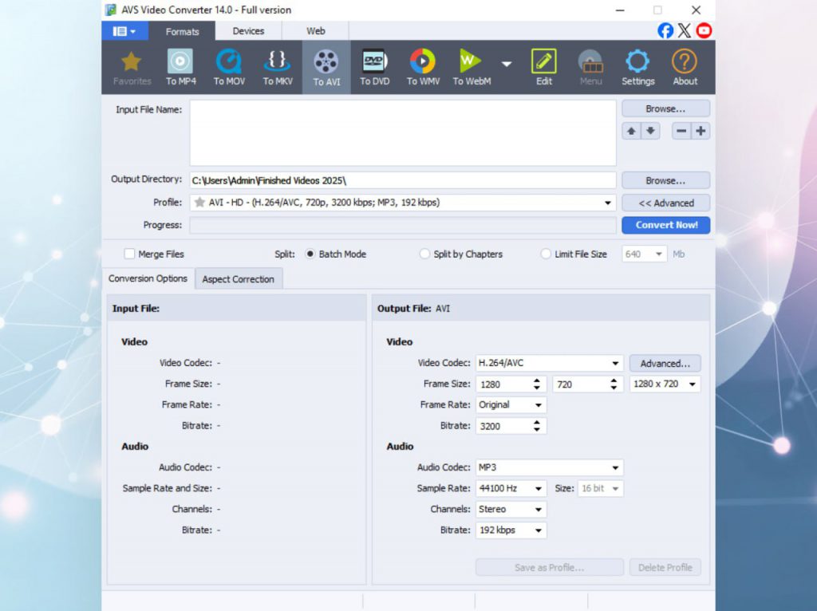Expand the audio Sample Rate dropdown
The width and height of the screenshot is (817, 611).
pos(539,489)
